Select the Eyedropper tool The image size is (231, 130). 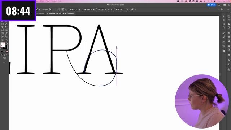[x=6, y=34]
